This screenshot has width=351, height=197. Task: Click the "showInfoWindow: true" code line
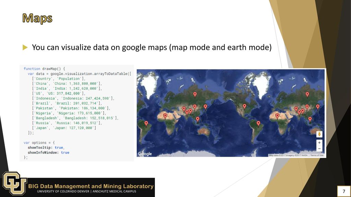pyautogui.click(x=48, y=152)
